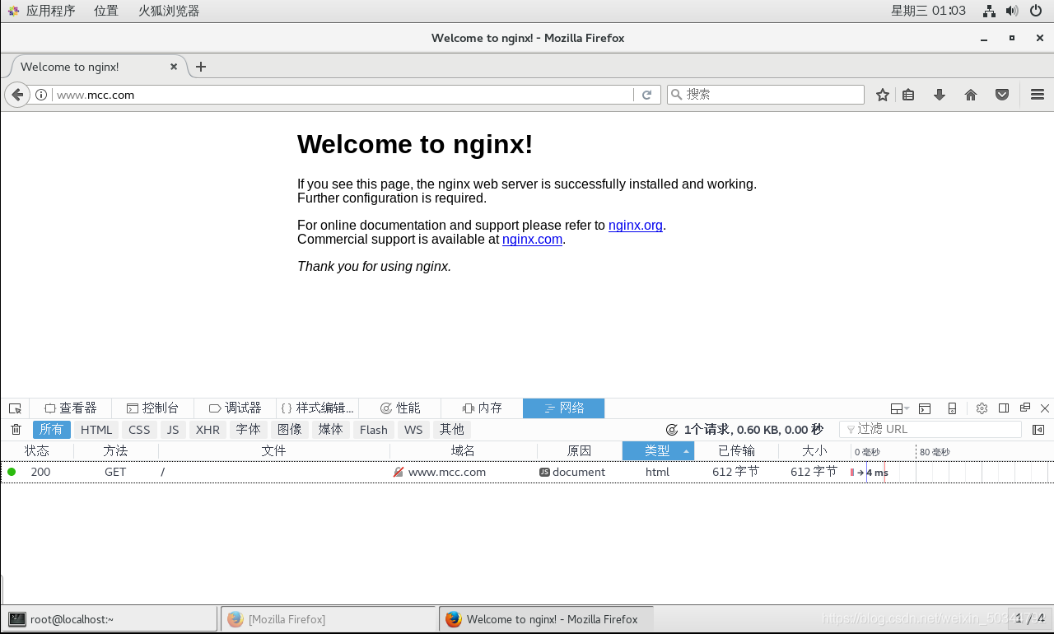Open the nginx.com link

pyautogui.click(x=532, y=240)
